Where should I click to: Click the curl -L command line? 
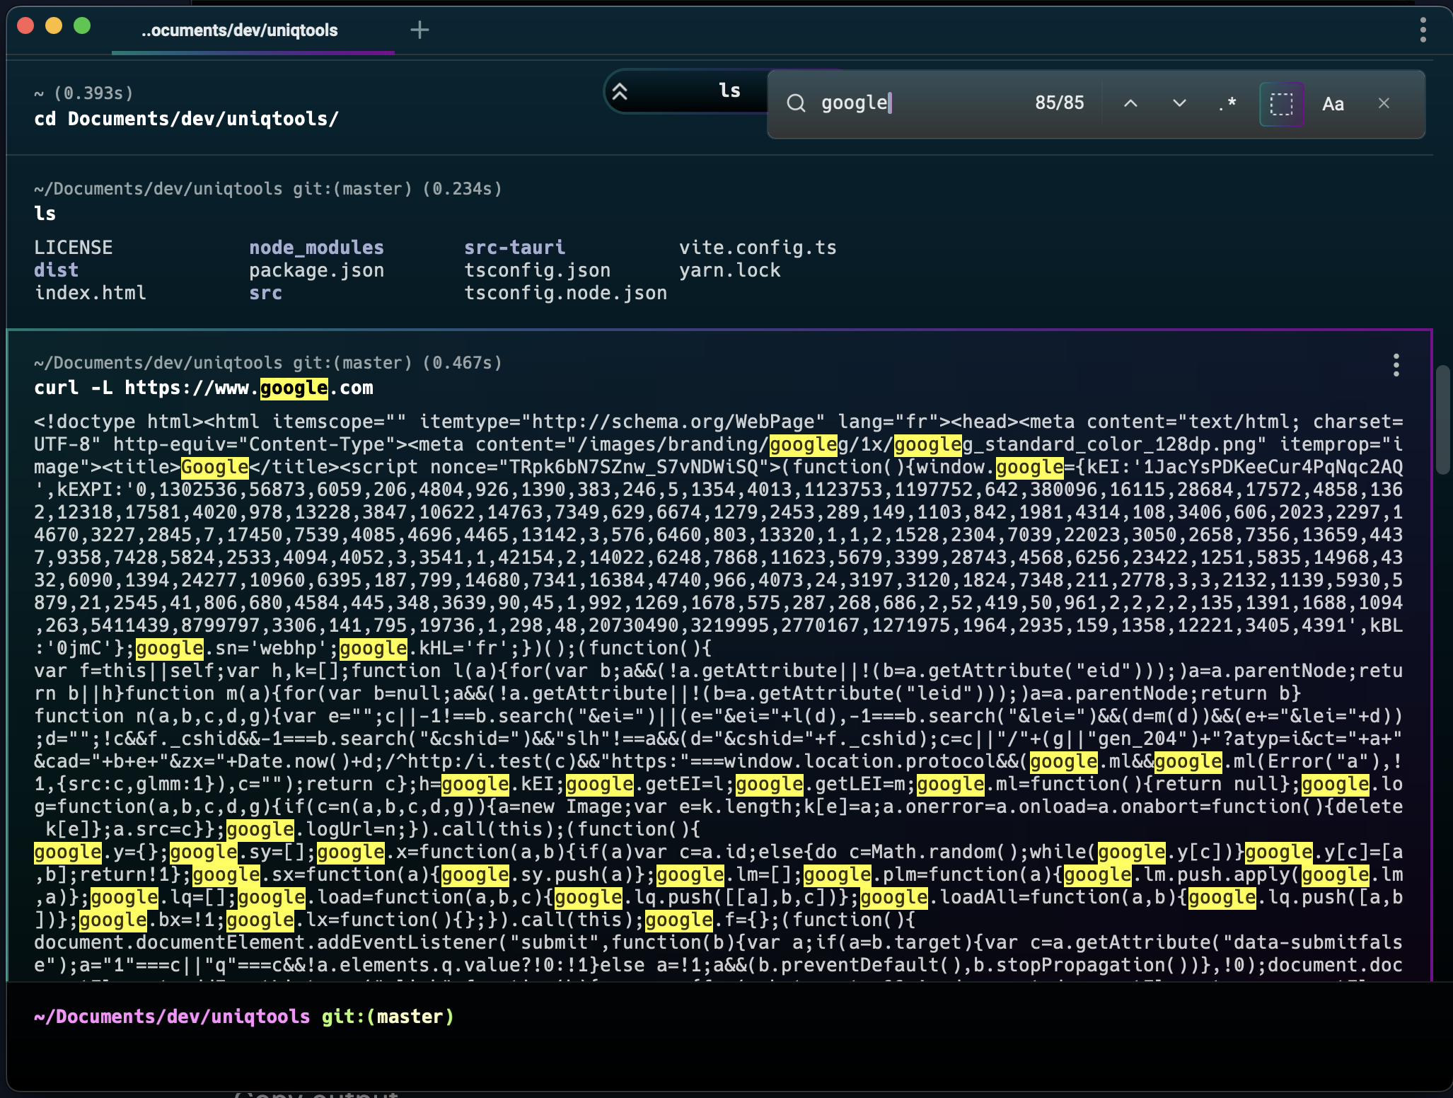[x=204, y=388]
